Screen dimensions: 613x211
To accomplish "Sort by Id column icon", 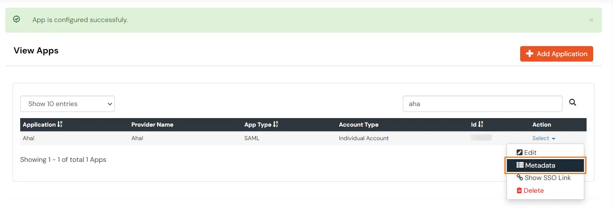I will [x=481, y=124].
